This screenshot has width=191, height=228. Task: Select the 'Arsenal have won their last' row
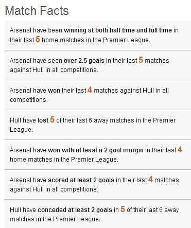pyautogui.click(x=98, y=95)
